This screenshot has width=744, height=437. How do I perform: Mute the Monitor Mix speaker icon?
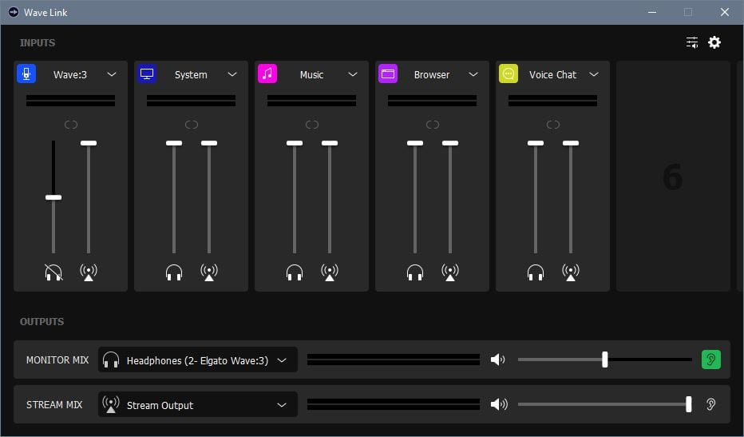point(498,360)
